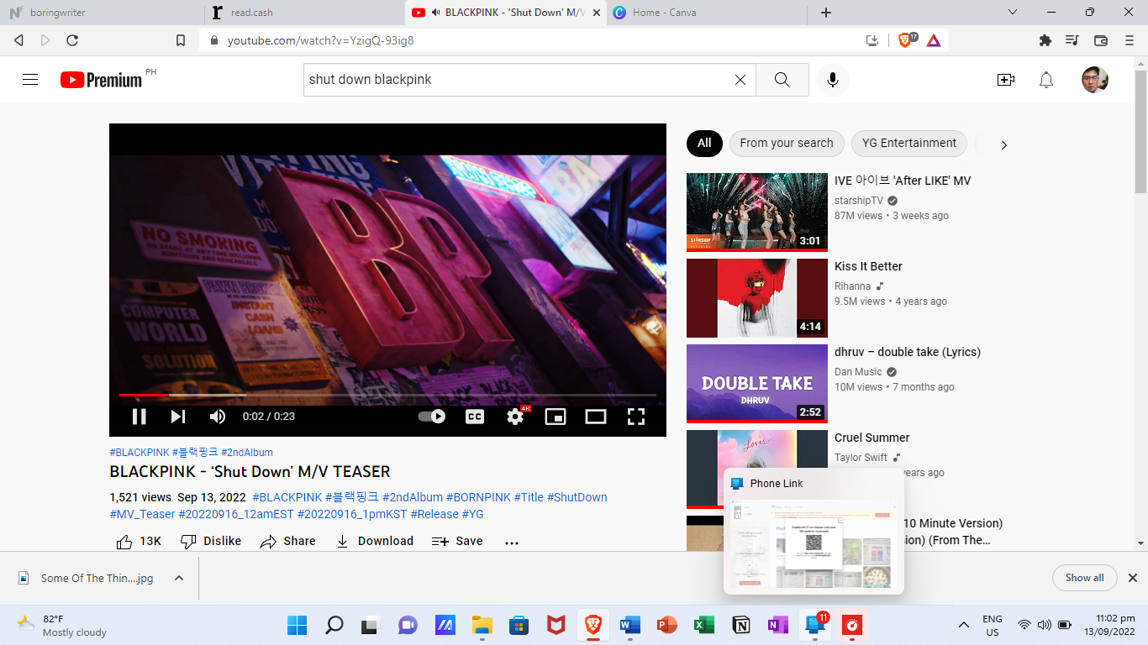Show more filter chips arrow
The height and width of the screenshot is (645, 1148).
tap(1003, 144)
